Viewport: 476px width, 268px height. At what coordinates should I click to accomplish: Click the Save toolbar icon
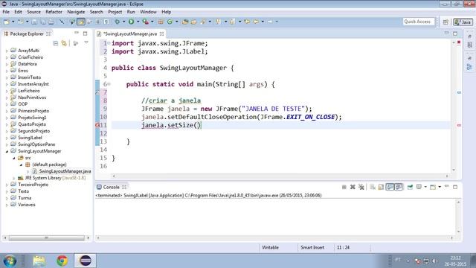[x=34, y=22]
